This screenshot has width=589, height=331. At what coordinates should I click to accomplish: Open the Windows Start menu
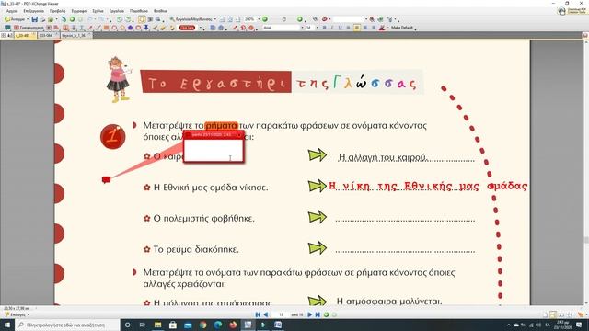click(x=7, y=325)
